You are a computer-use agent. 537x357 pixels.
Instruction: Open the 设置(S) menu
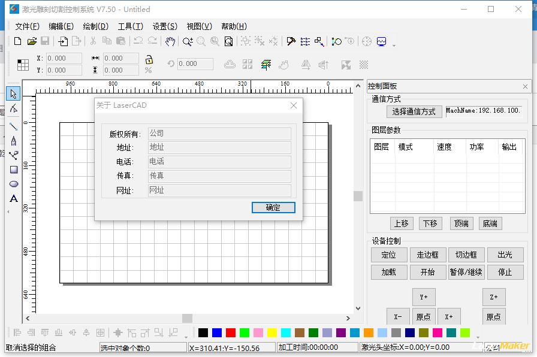165,26
